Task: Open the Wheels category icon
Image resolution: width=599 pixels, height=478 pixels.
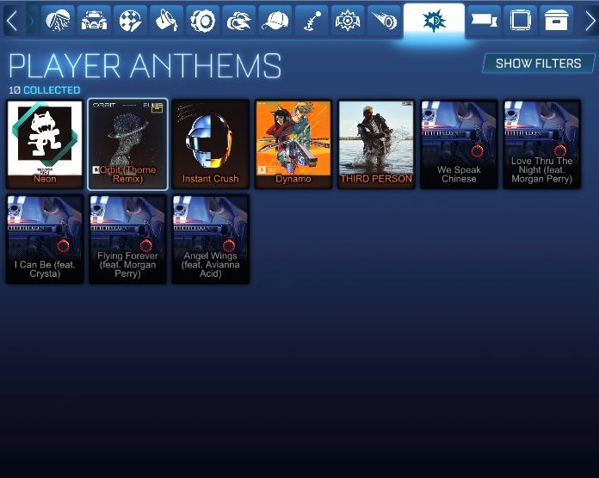Action: click(203, 21)
